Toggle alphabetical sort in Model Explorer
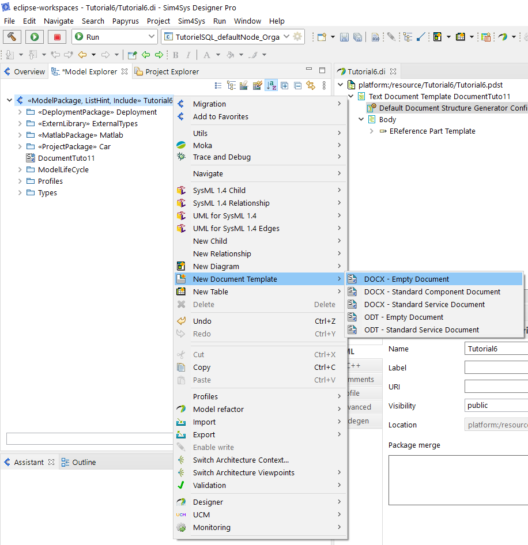 point(271,85)
